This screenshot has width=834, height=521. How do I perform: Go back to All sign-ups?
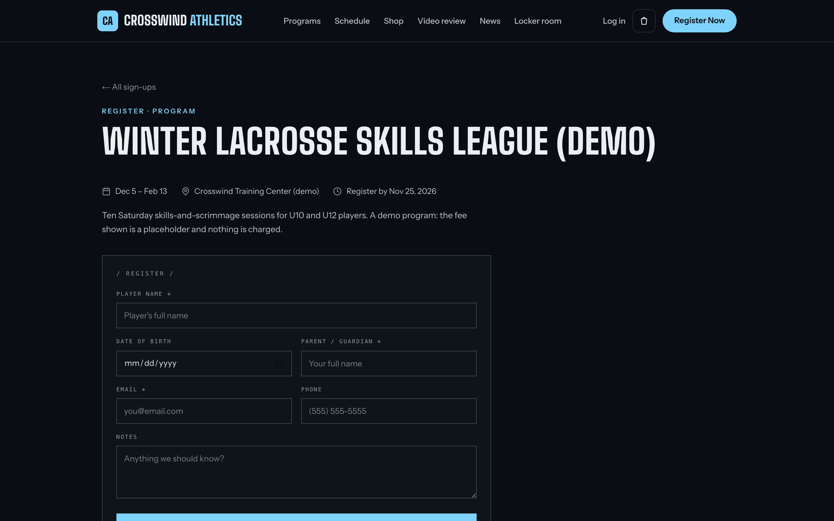pos(129,87)
